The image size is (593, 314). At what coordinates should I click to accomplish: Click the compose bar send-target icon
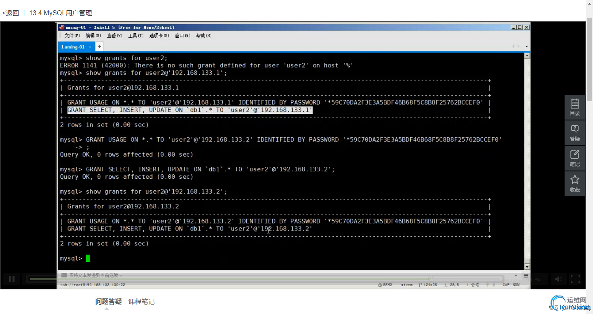64,275
